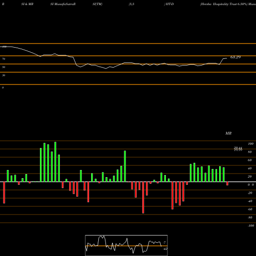Click the 'HT-D' ticker label
This screenshot has width=256, height=256.
click(169, 4)
